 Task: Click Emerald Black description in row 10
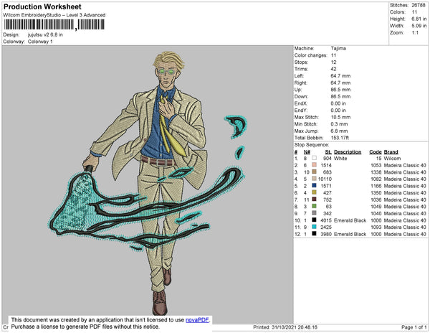click(350, 220)
